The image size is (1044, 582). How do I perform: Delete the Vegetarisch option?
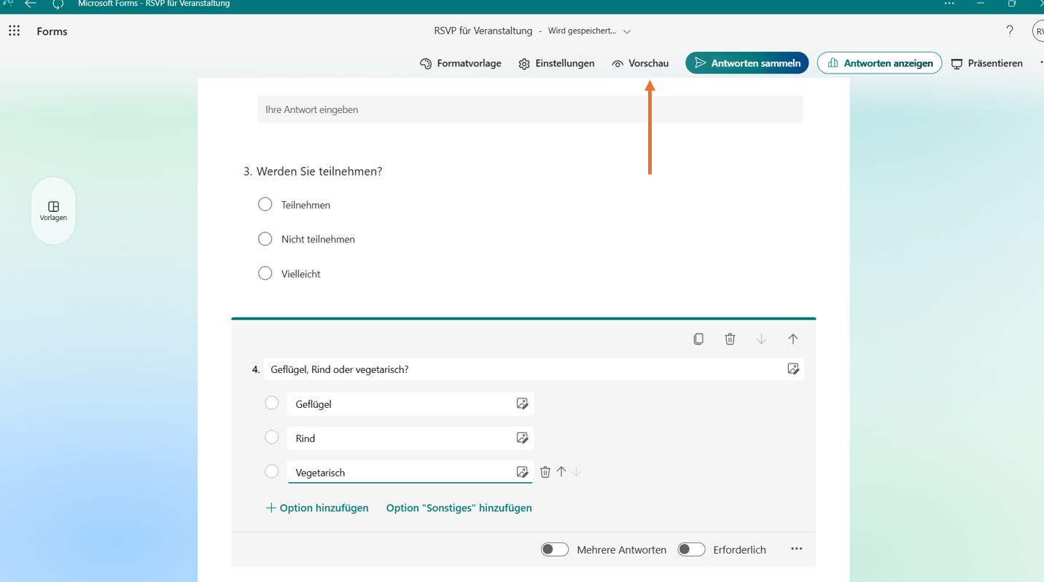point(545,472)
